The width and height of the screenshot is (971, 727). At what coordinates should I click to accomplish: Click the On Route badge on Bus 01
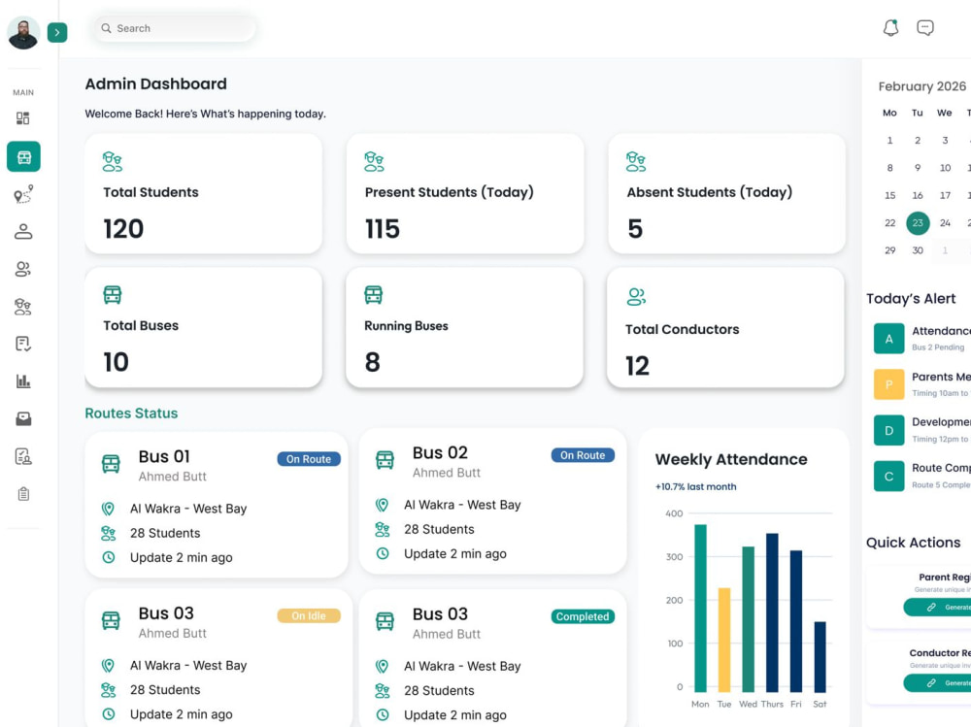pos(309,459)
